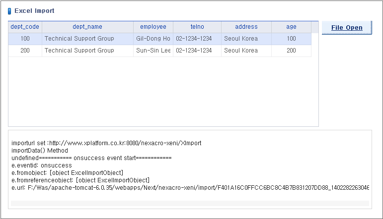Click the telno cell in the first row

point(197,39)
